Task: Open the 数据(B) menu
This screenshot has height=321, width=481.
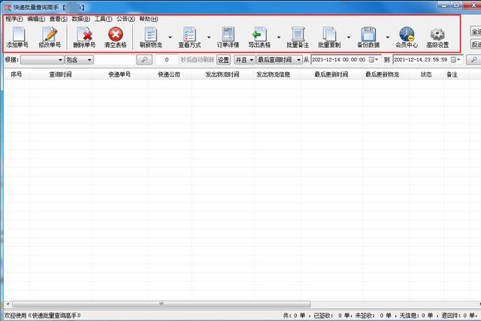Action: (x=80, y=19)
